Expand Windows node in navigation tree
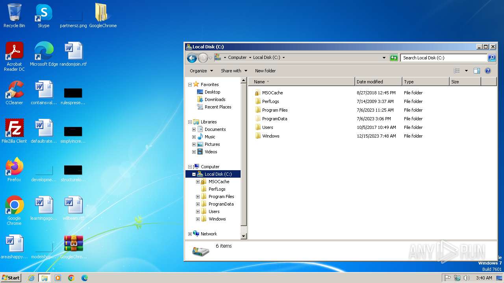 (198, 219)
